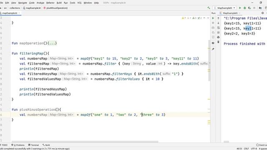This screenshot has height=150, width=267.
Task: Open the Navigate menu
Action: pos(23,3)
